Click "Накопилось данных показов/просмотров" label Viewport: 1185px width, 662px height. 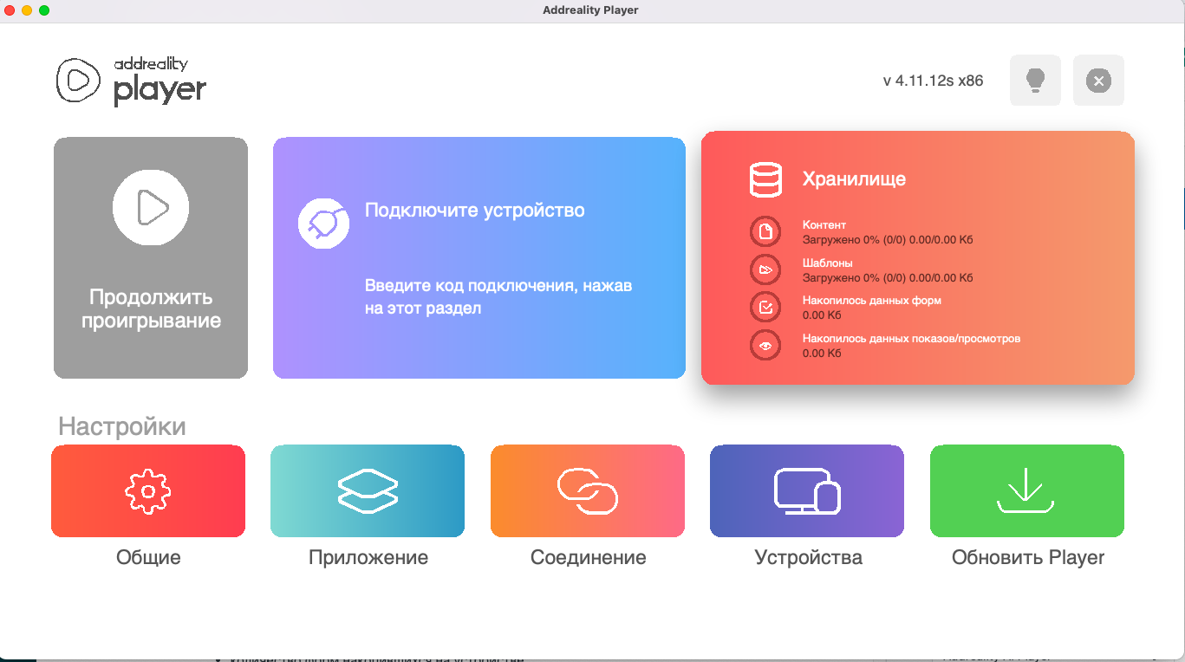coord(911,338)
